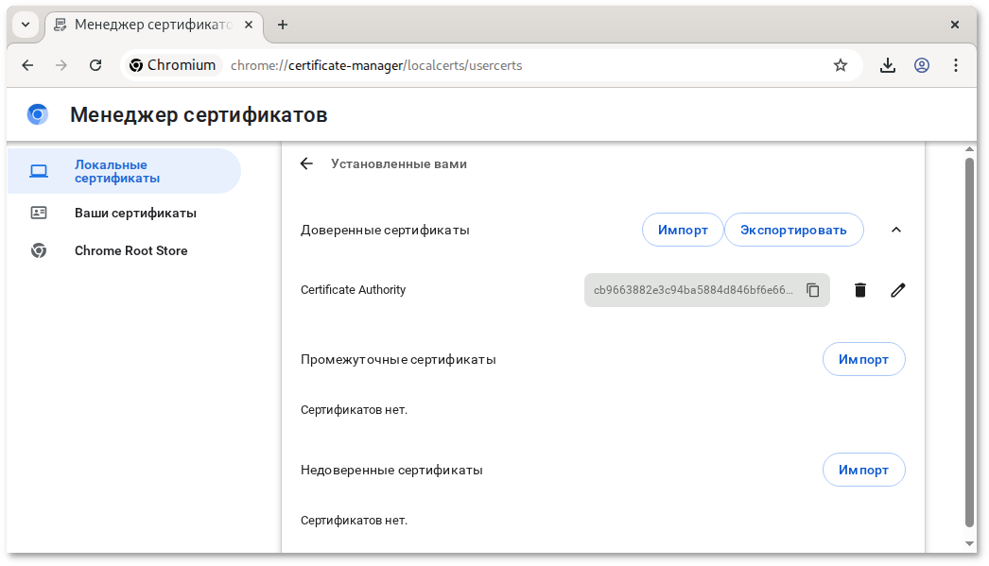Open a new tab with the plus button
The width and height of the screenshot is (989, 566).
[282, 25]
